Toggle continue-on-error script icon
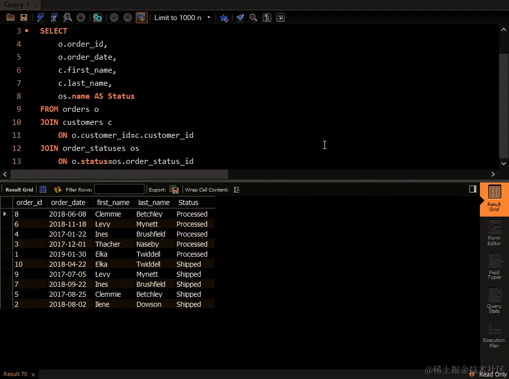Image resolution: width=509 pixels, height=379 pixels. click(x=97, y=18)
